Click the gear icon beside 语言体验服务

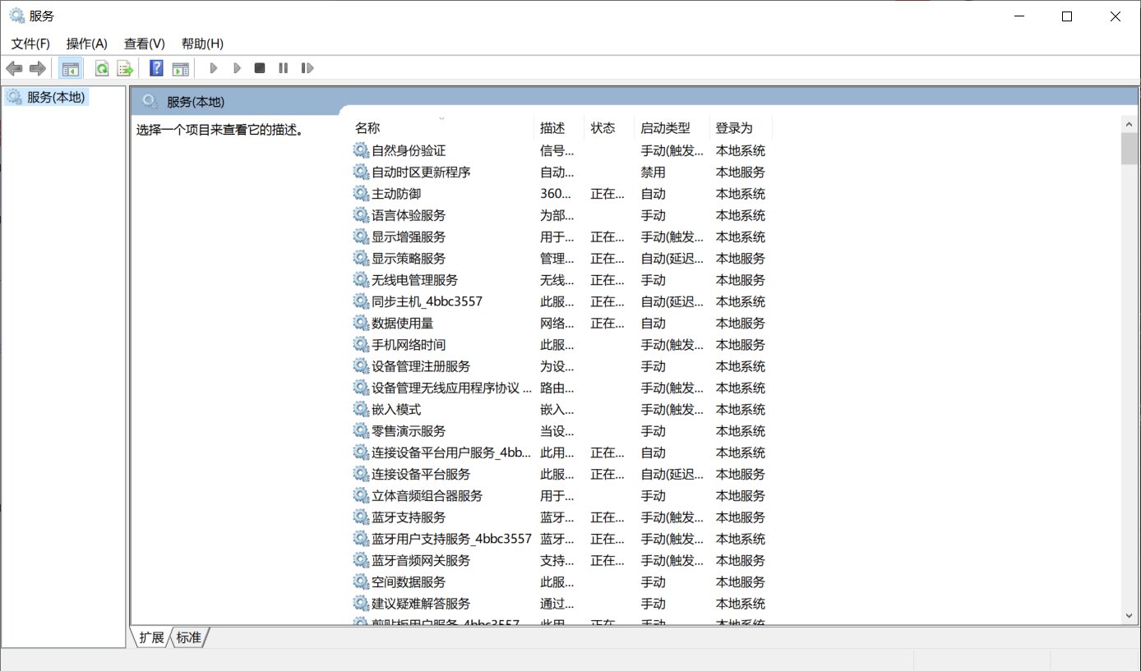click(x=361, y=215)
